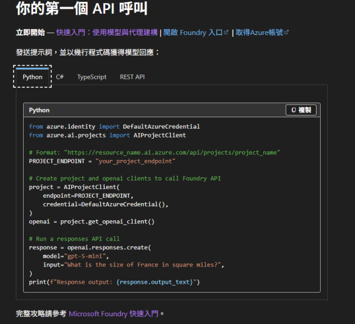Click the comment # Run a responses API call
The height and width of the screenshot is (324, 355).
coord(75,239)
